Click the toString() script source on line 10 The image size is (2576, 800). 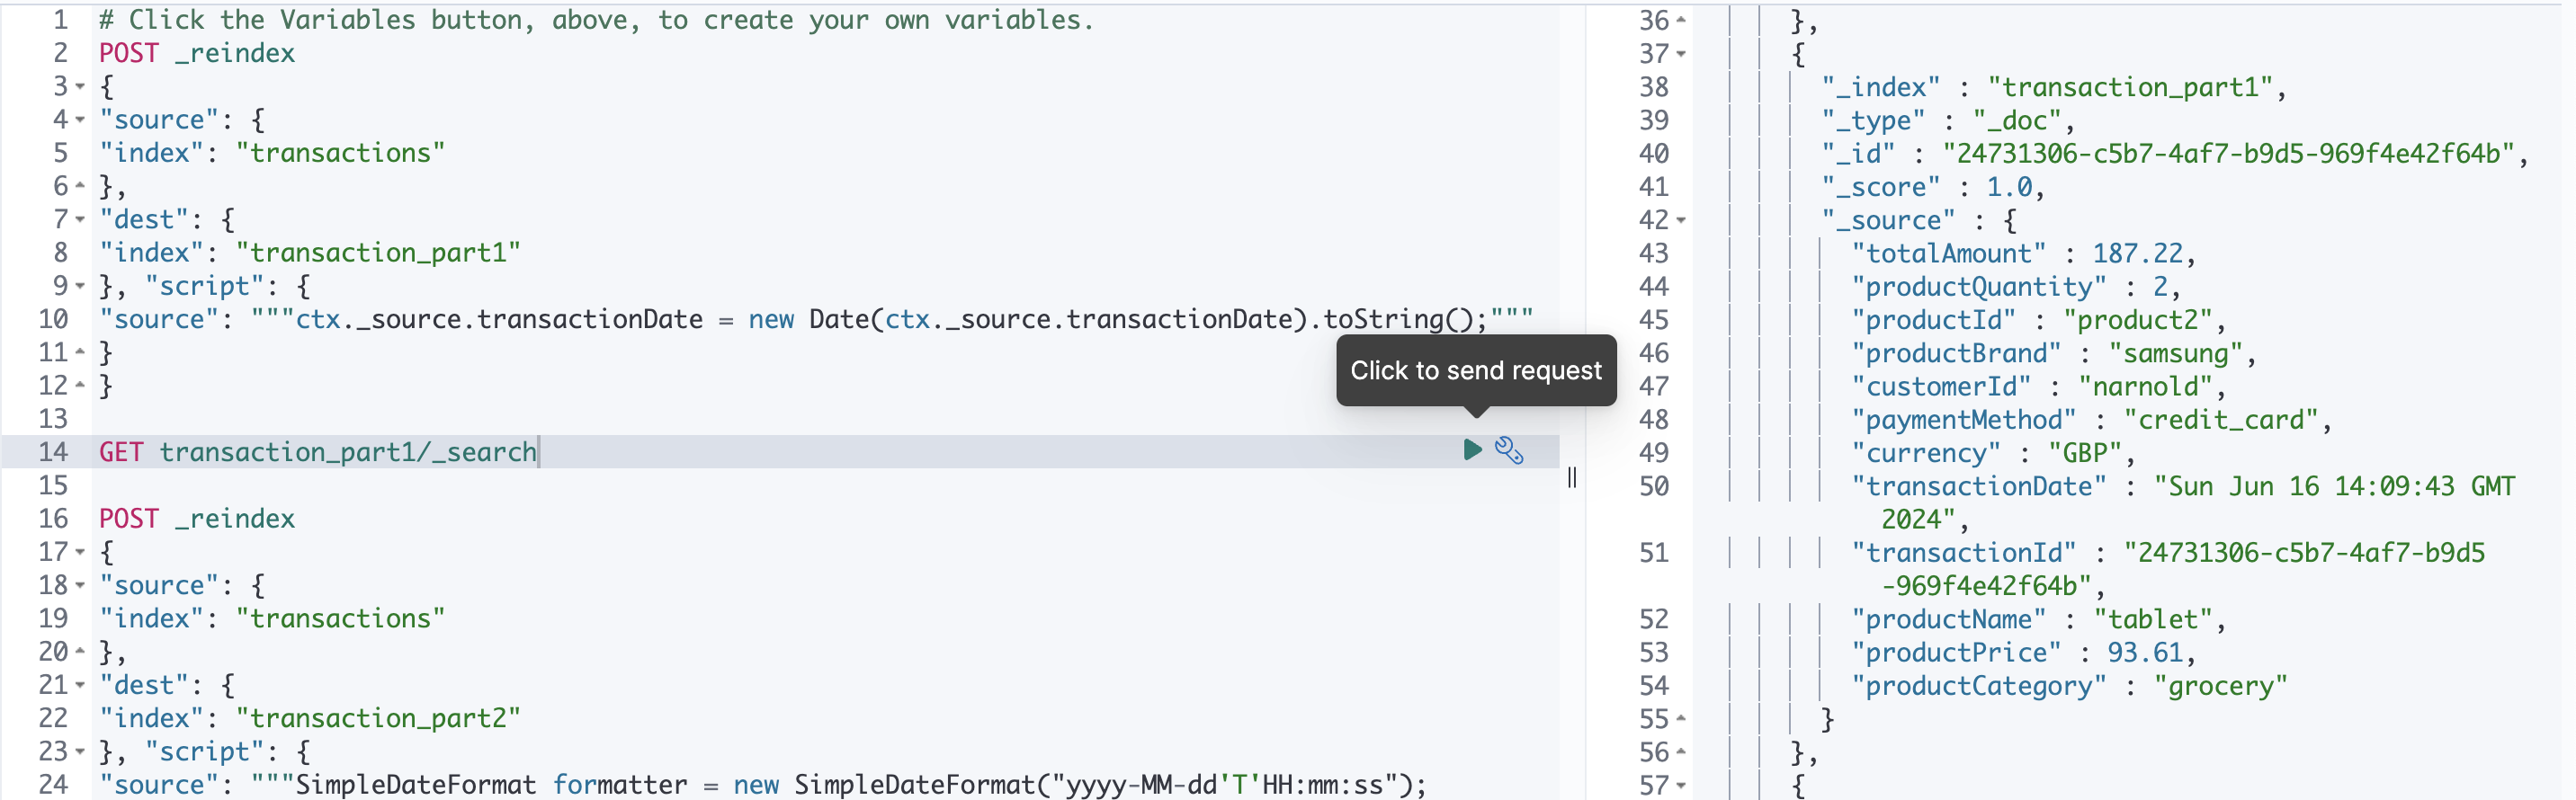pos(816,320)
